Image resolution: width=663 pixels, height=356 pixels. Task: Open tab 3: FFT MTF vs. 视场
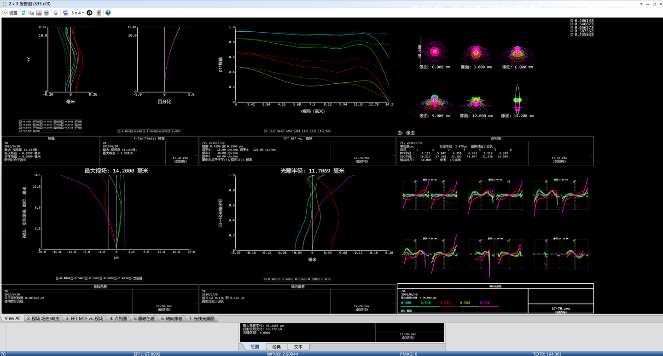(85, 318)
